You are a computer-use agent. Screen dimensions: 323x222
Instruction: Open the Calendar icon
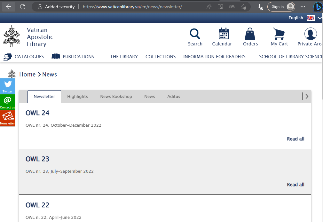coord(224,34)
